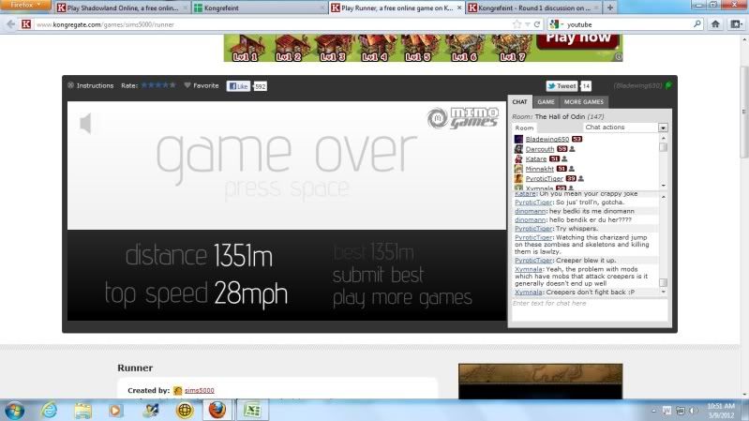Viewport: 749px width, 421px height.
Task: Click Minnakht's avatar icon
Action: 518,169
